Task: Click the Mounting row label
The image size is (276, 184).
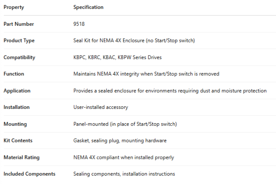Action: coord(15,124)
